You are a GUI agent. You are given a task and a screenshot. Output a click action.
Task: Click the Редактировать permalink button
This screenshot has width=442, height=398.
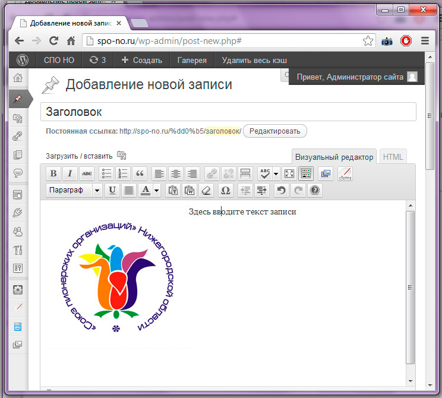pyautogui.click(x=275, y=131)
